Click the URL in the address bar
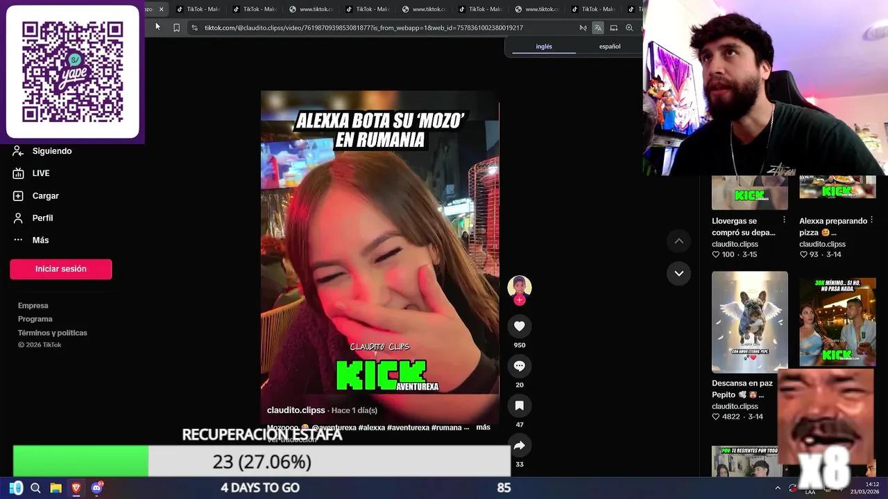This screenshot has height=499, width=888. pos(364,28)
